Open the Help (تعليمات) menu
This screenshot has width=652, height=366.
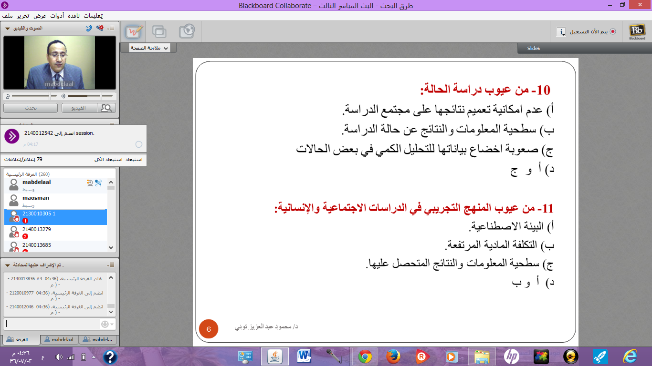pyautogui.click(x=93, y=16)
